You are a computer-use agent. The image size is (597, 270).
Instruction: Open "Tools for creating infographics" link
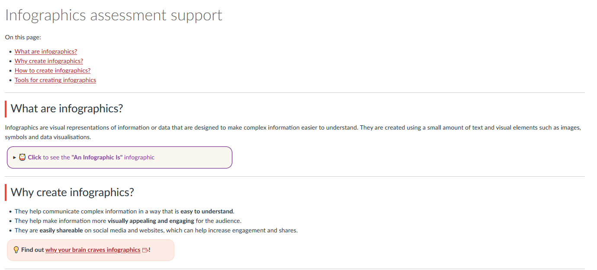tap(55, 80)
